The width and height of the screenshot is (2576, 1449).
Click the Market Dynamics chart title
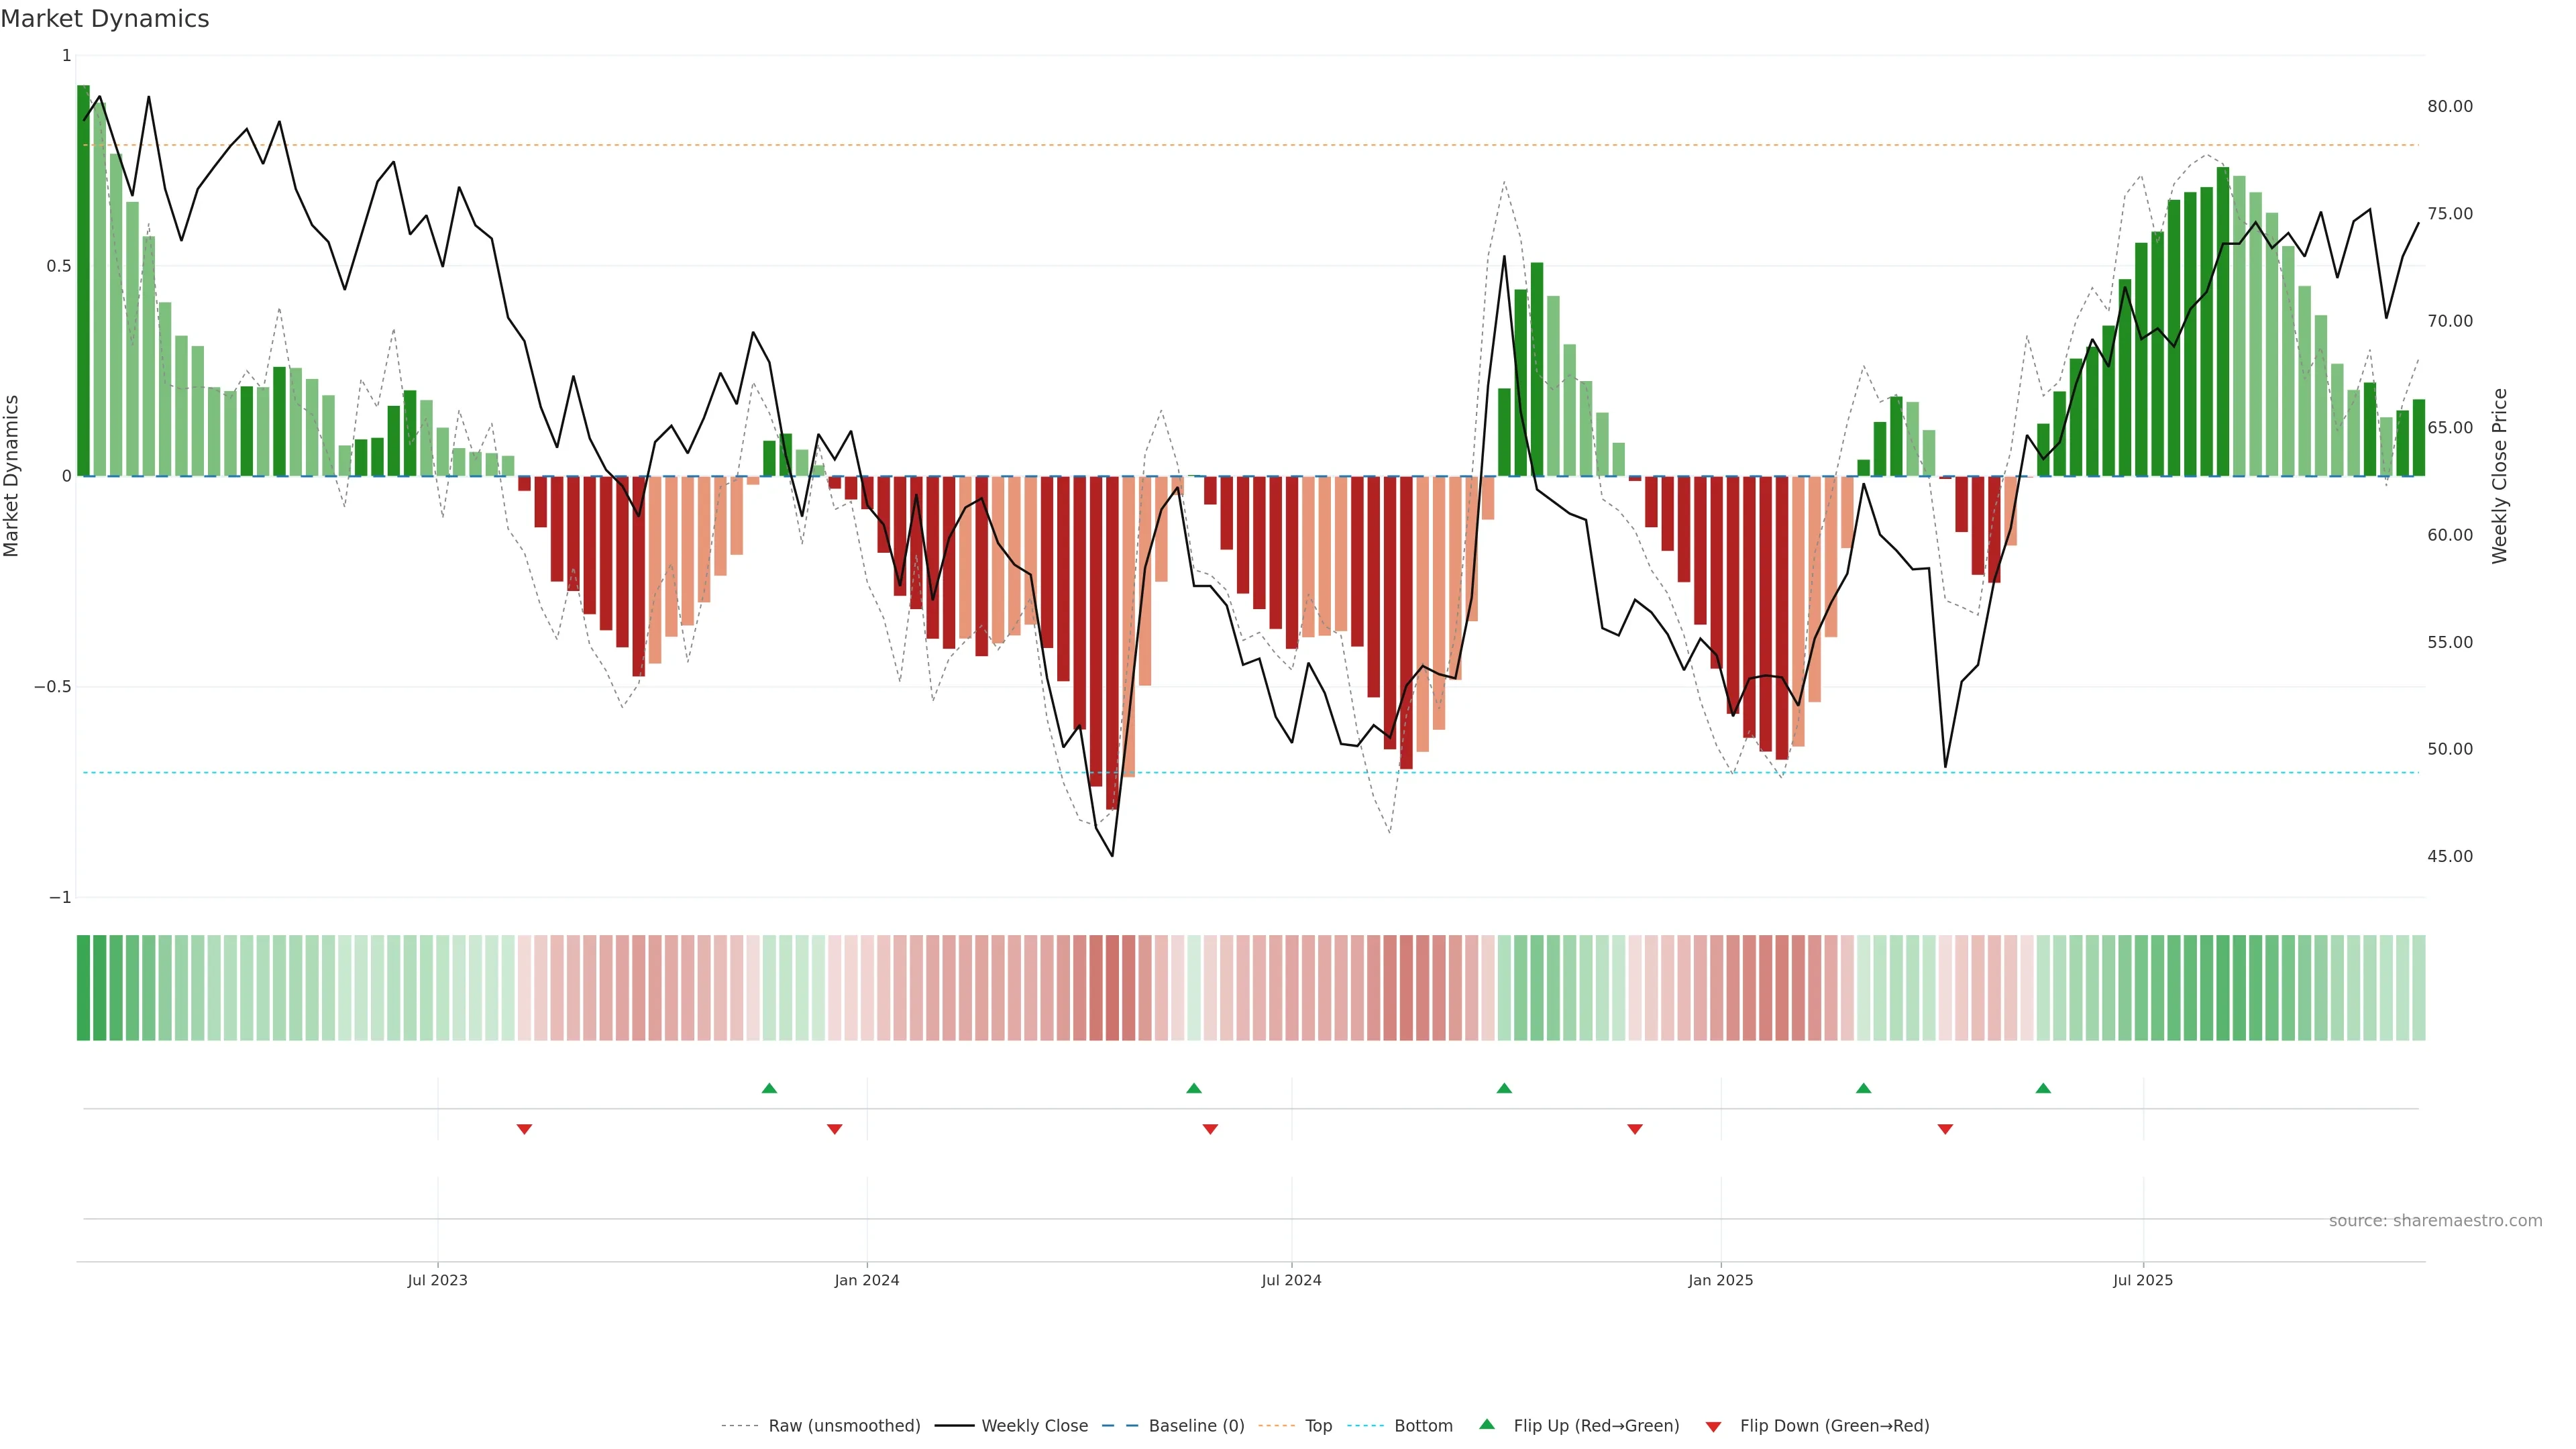[105, 19]
